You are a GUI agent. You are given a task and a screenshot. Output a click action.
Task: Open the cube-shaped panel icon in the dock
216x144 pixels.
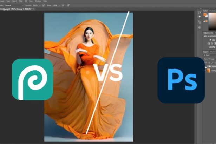199,27
